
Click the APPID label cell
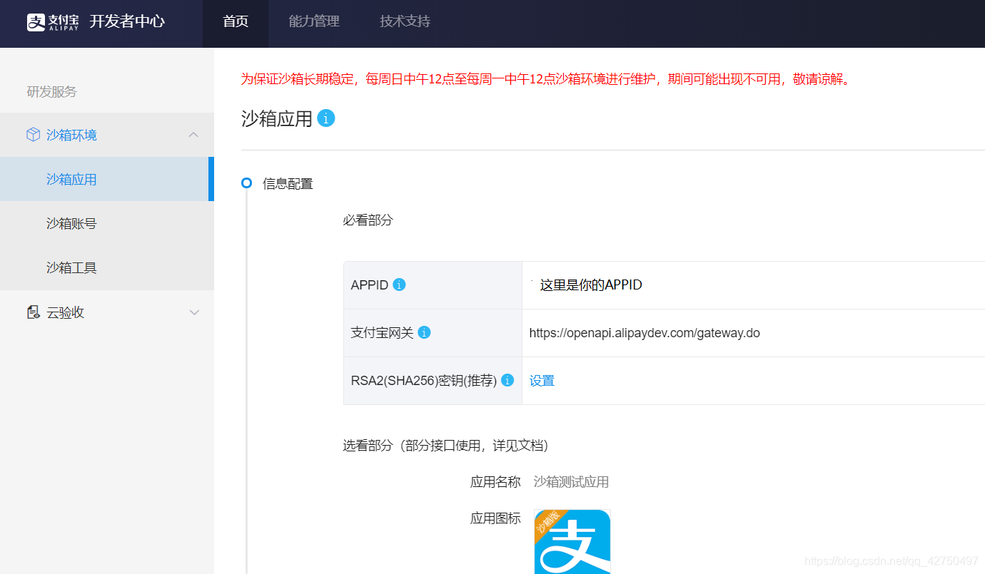[433, 285]
